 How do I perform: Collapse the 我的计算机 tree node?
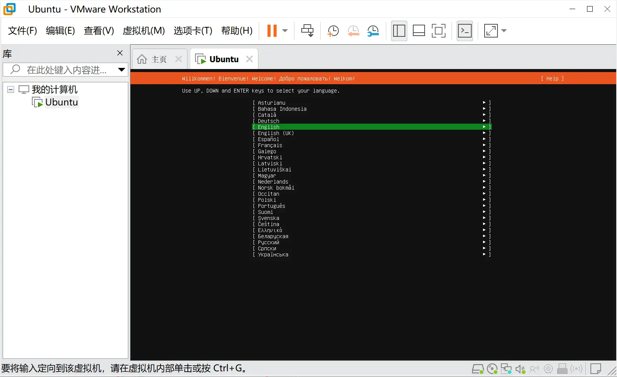point(11,90)
